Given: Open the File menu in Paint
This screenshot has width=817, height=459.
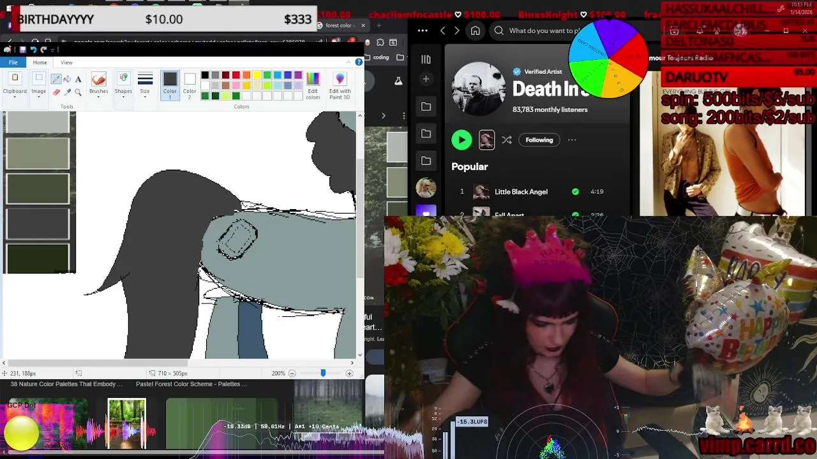Looking at the screenshot, I should pyautogui.click(x=13, y=62).
